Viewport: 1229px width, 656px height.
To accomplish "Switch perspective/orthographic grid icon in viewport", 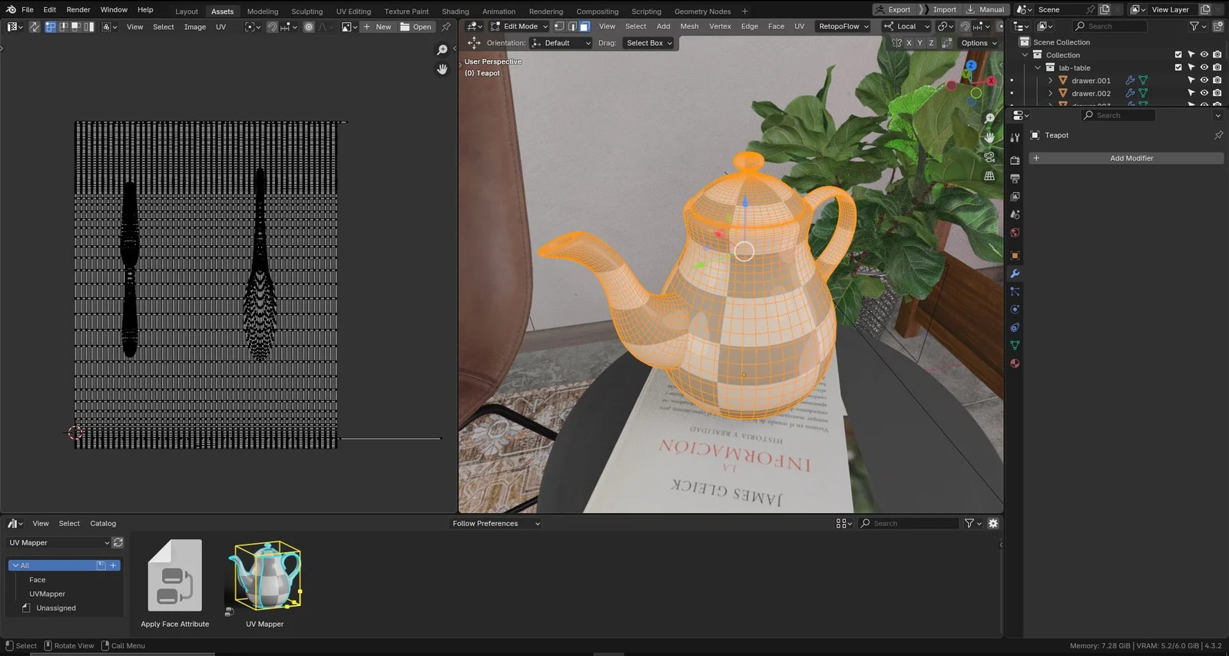I will [989, 176].
